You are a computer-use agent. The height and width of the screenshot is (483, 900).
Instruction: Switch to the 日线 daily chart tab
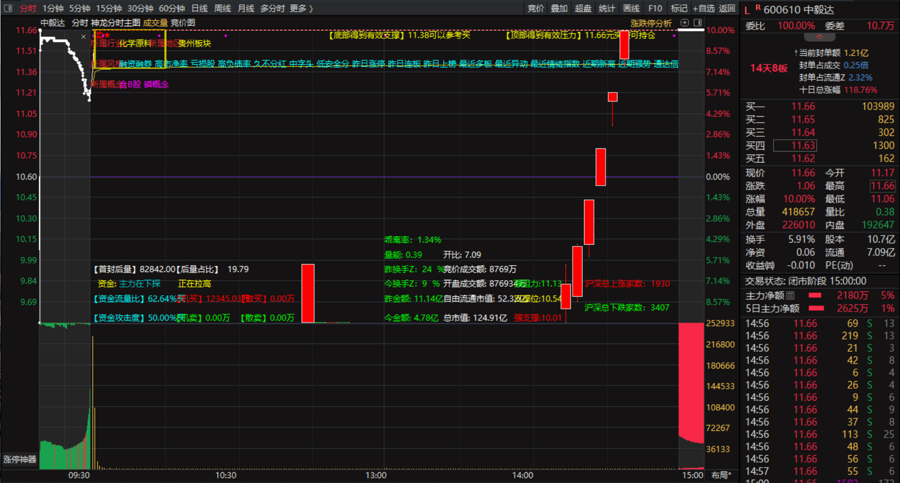coord(199,8)
